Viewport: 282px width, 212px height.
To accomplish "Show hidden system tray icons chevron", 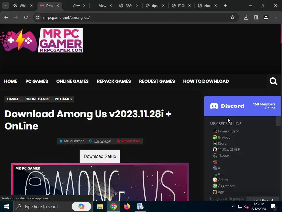I will pyautogui.click(x=233, y=206).
